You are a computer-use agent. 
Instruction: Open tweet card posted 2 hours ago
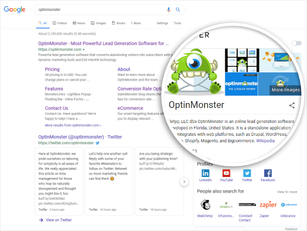click(59, 181)
